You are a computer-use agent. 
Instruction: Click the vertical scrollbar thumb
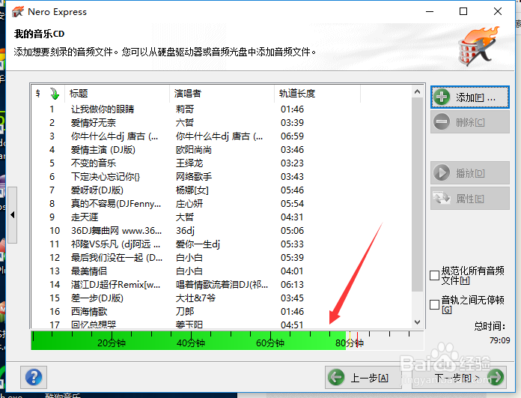418,195
